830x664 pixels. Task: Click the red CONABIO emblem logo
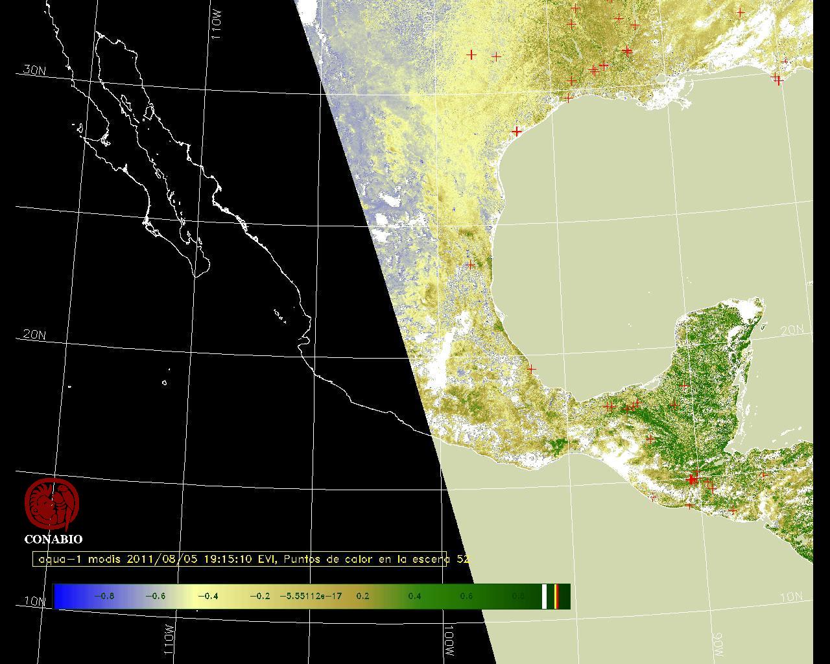coord(52,504)
